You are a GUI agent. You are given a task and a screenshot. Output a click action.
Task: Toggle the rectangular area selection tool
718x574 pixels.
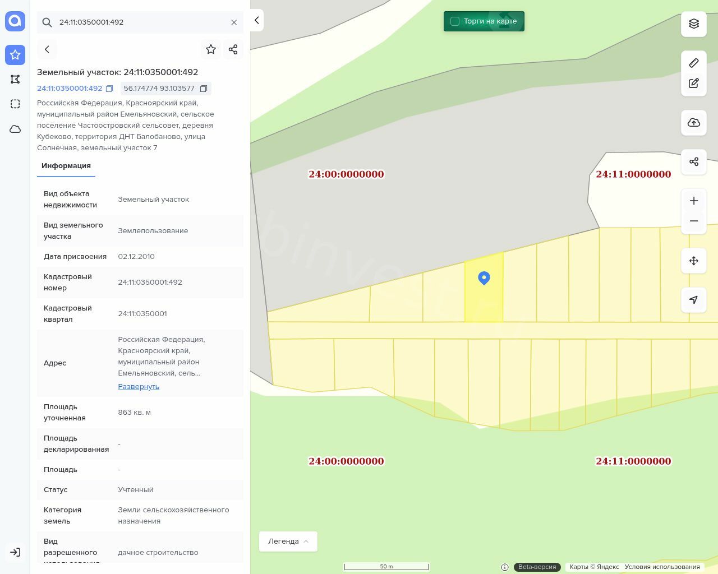pyautogui.click(x=15, y=104)
